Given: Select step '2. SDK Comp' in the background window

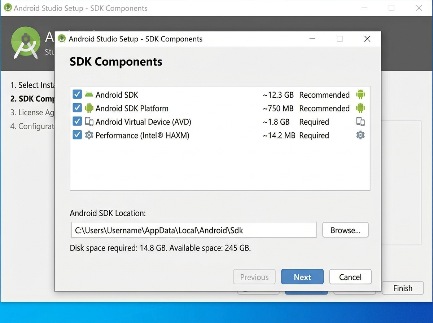Looking at the screenshot, I should tap(32, 99).
